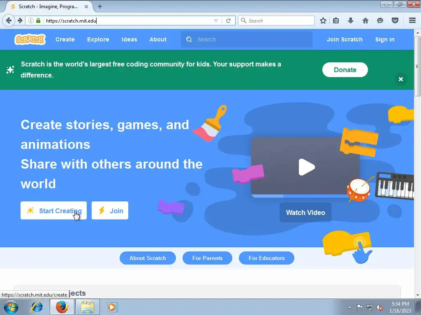Viewport: 421px width, 315px height.
Task: Dismiss the green donate banner
Action: coord(401,79)
